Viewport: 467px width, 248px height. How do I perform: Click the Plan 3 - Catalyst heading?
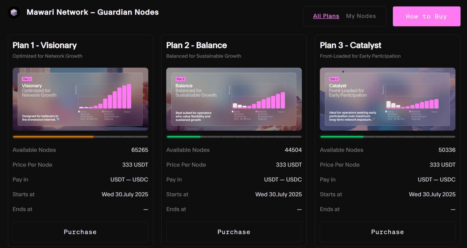(x=351, y=45)
